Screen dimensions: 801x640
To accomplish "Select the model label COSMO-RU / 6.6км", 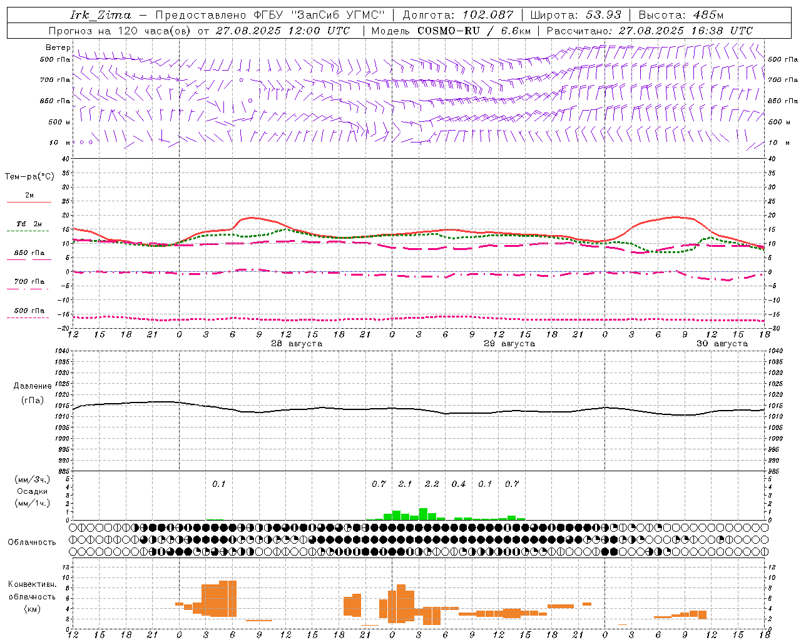I will 474,31.
